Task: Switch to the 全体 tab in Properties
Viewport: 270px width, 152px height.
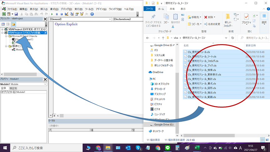Action: 4,88
